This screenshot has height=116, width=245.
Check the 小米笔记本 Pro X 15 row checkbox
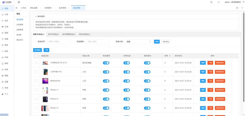(x=36, y=63)
